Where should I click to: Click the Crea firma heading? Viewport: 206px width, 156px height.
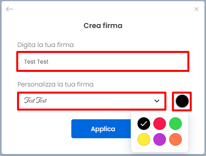[103, 26]
